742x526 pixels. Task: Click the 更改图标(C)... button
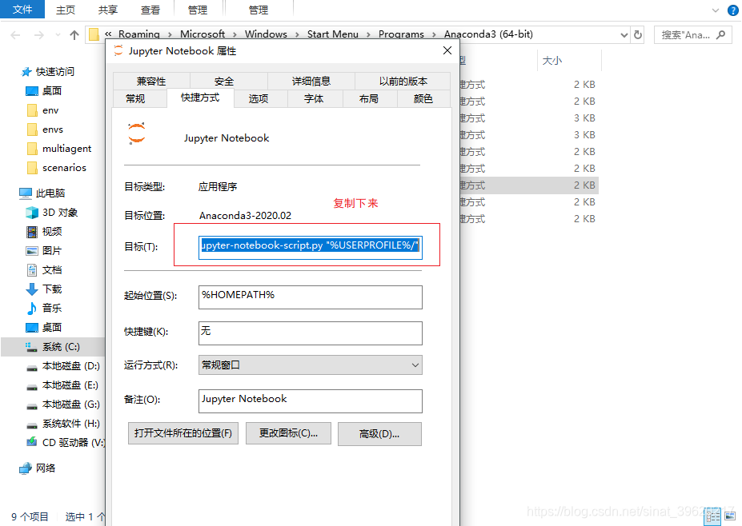288,433
